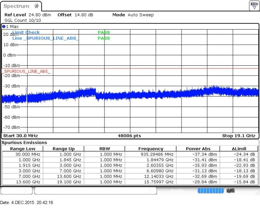Click the 20 dBm axis label
Screen dimensions: 260x210
pos(10,34)
